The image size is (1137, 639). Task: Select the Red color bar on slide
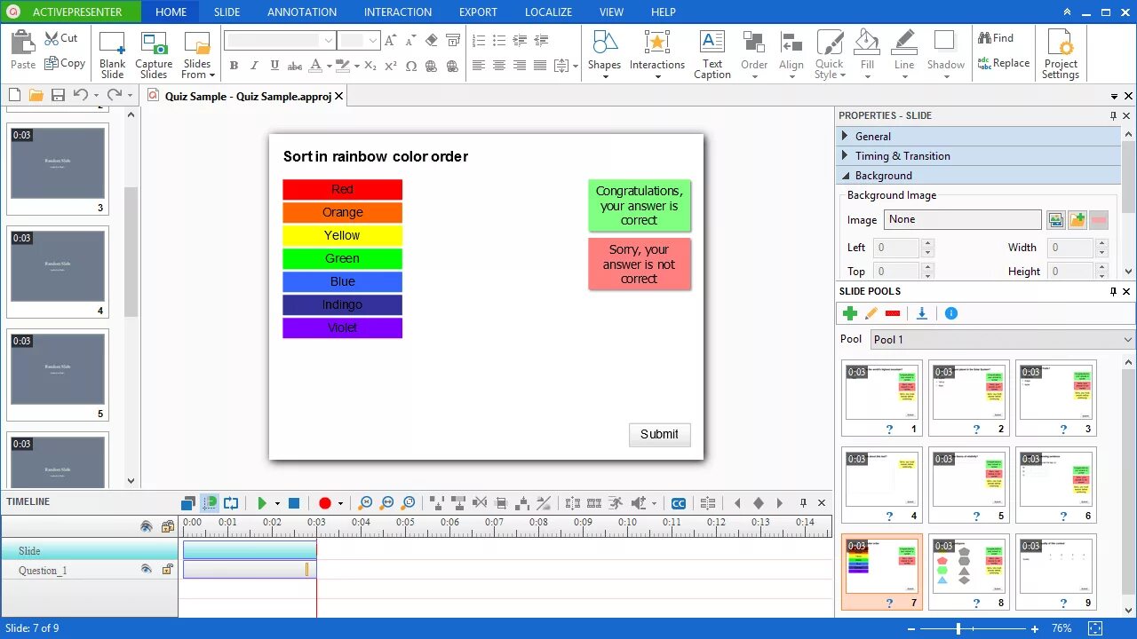[x=342, y=189]
